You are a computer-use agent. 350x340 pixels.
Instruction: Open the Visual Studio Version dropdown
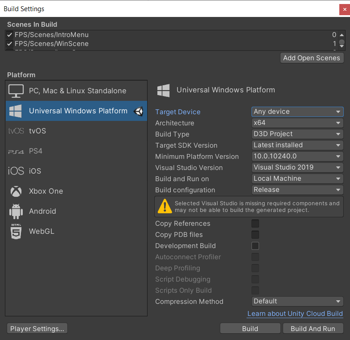pyautogui.click(x=297, y=167)
